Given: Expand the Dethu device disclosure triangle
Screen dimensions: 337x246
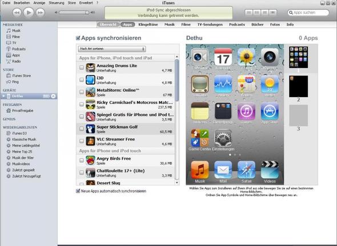Looking at the screenshot, I should tap(3, 96).
